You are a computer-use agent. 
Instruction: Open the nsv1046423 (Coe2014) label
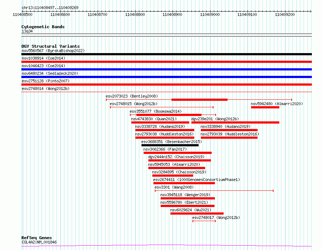(43, 66)
